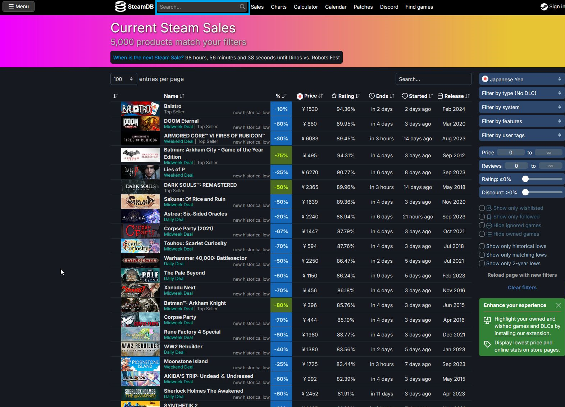Click the Reviews maximum input field

[551, 166]
